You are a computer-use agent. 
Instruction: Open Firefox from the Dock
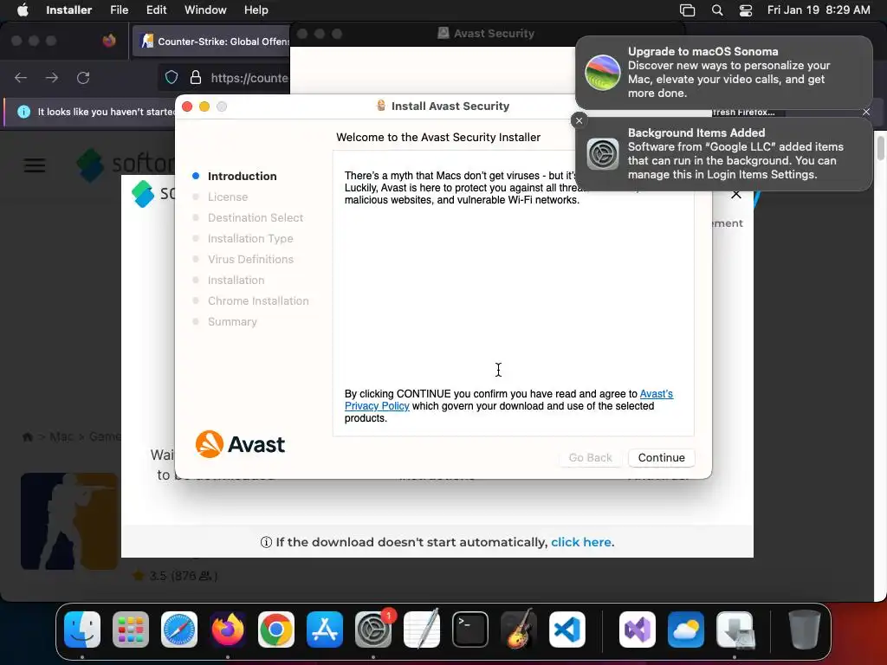tap(228, 629)
